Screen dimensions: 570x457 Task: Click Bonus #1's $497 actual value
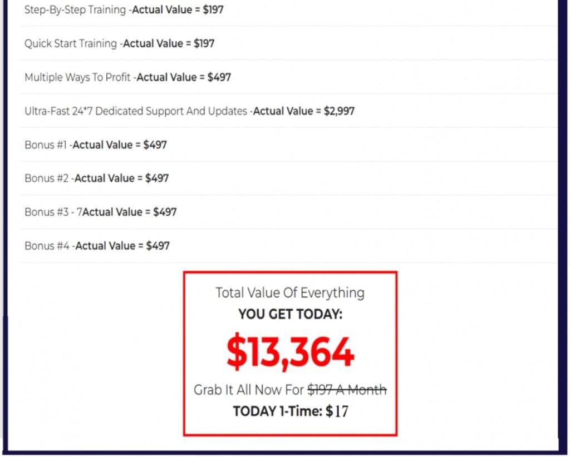point(155,145)
